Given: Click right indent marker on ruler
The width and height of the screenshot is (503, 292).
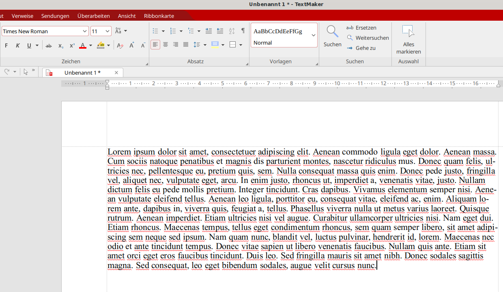Looking at the screenshot, I should (499, 85).
